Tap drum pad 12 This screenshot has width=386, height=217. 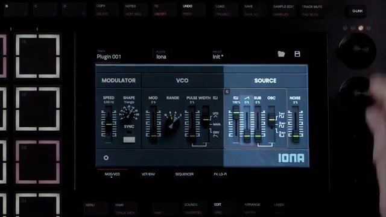point(37,109)
